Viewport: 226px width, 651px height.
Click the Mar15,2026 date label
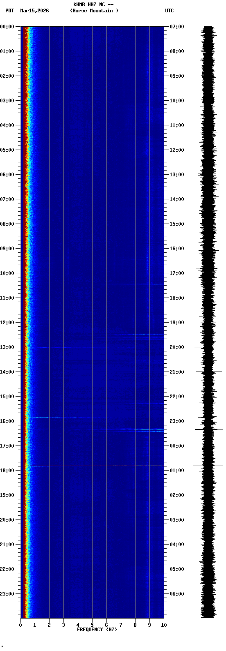click(x=34, y=11)
